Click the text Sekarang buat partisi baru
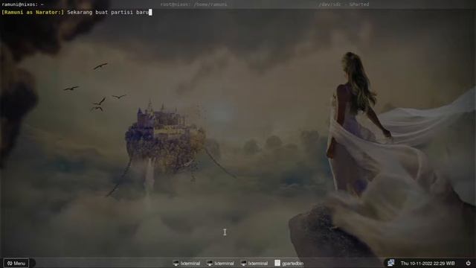 click(x=108, y=12)
